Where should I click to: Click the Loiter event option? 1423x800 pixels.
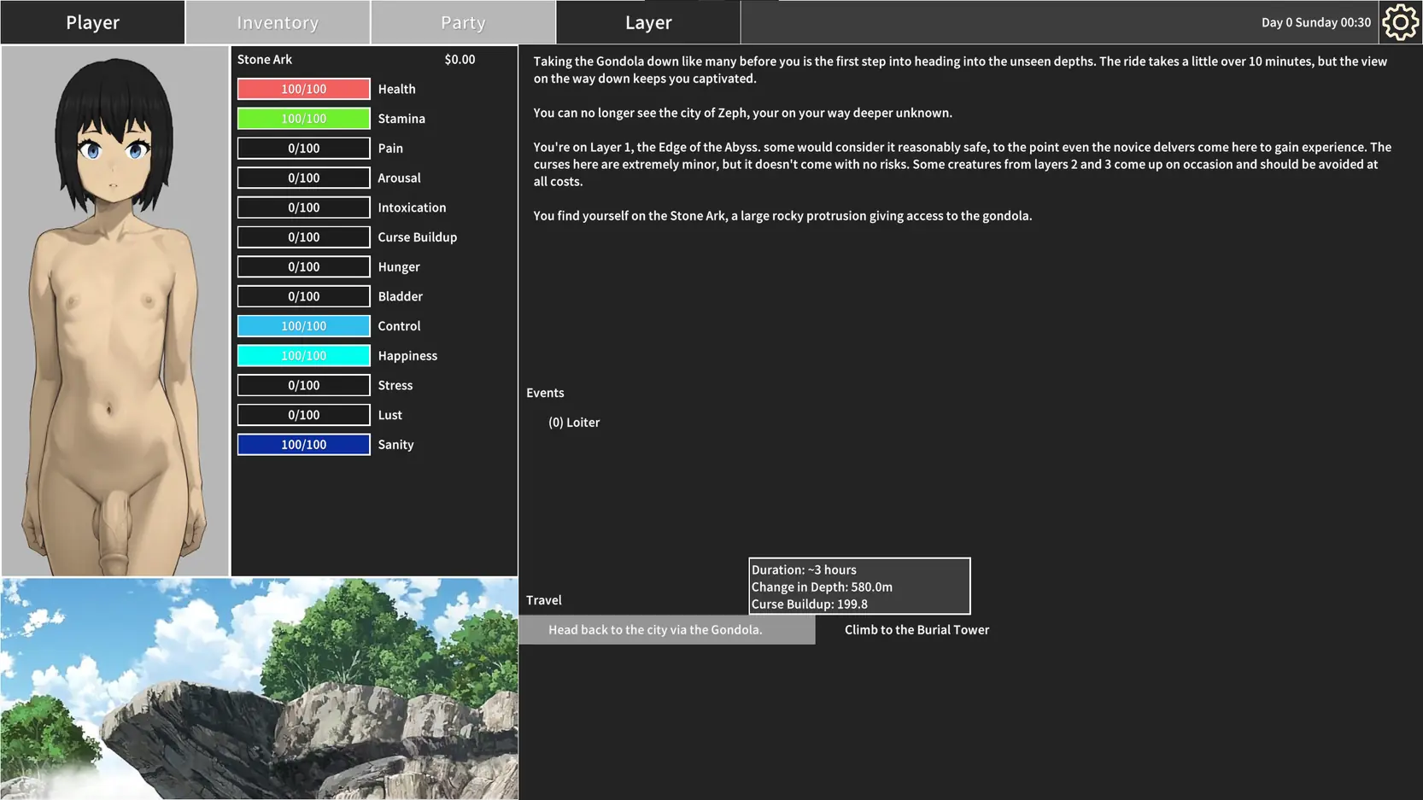click(x=574, y=423)
